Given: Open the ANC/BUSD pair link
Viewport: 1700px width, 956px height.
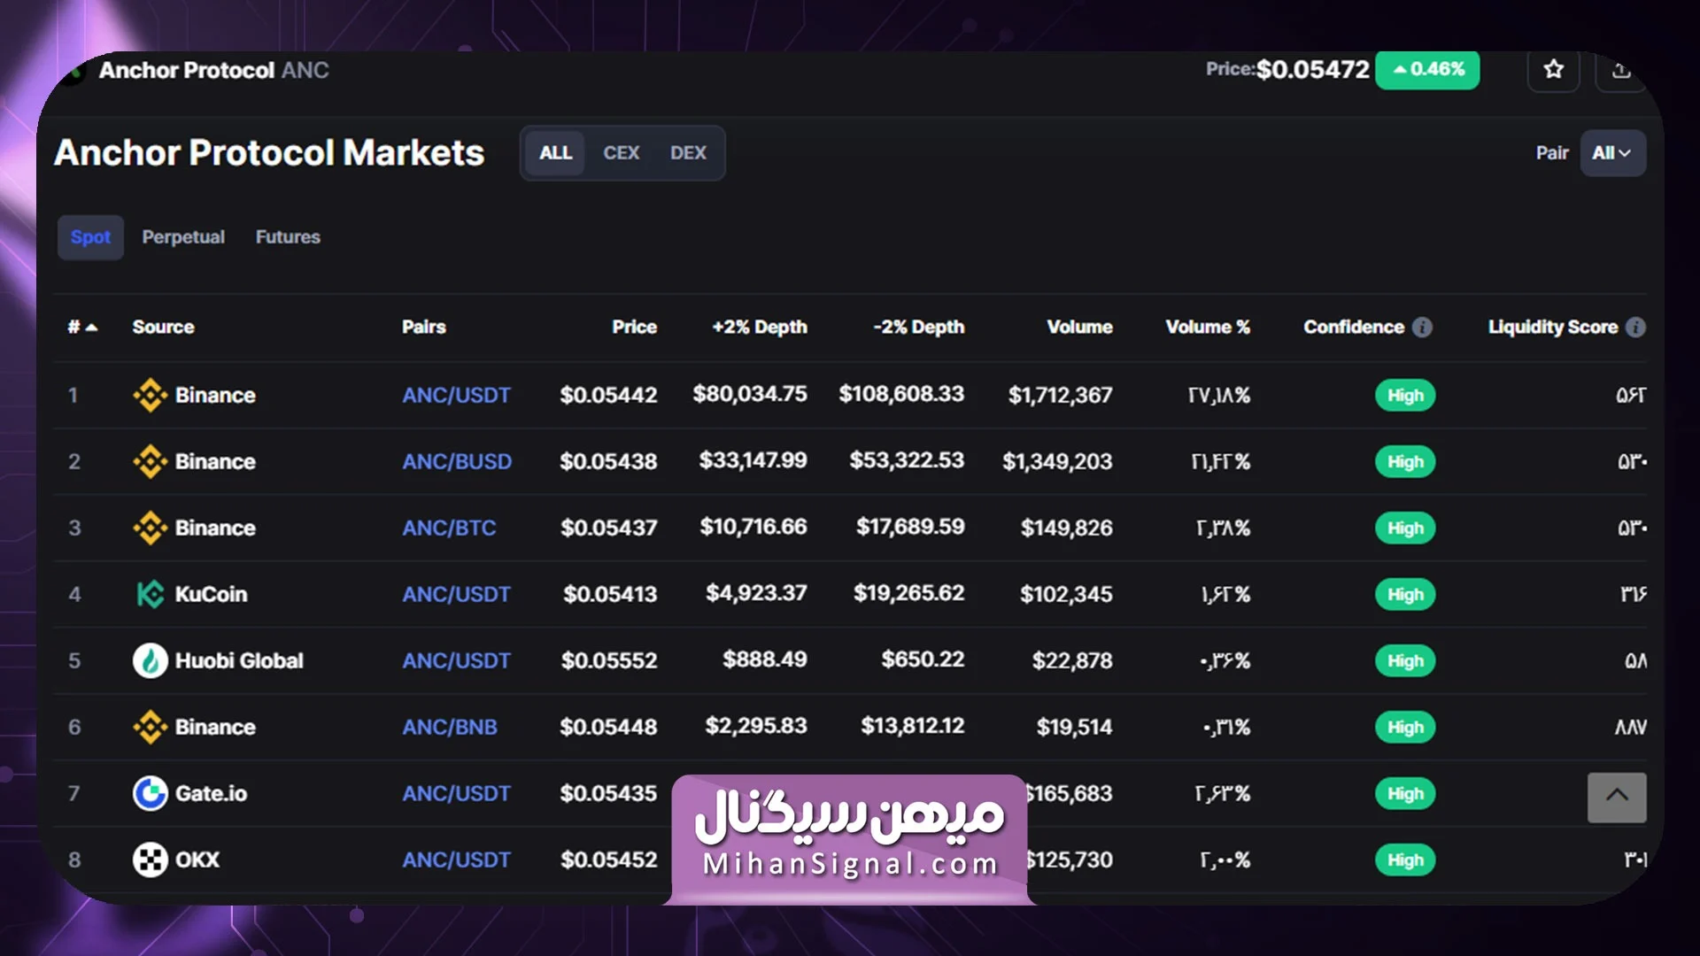Looking at the screenshot, I should pyautogui.click(x=457, y=462).
